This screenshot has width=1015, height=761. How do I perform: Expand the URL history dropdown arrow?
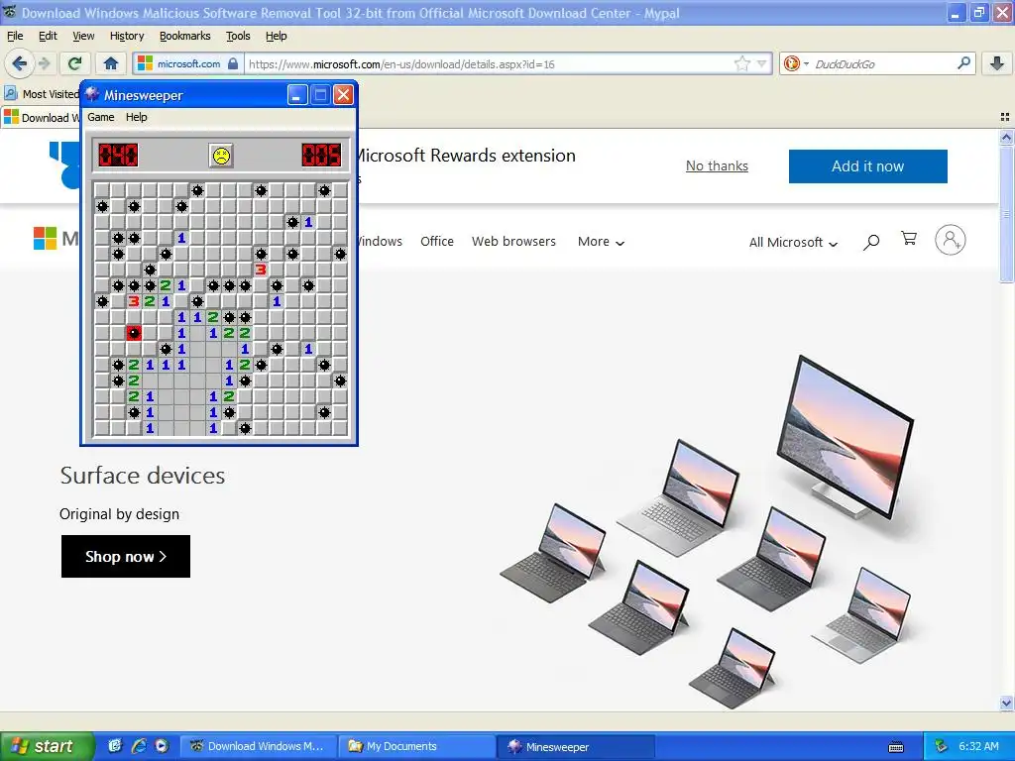(x=762, y=63)
